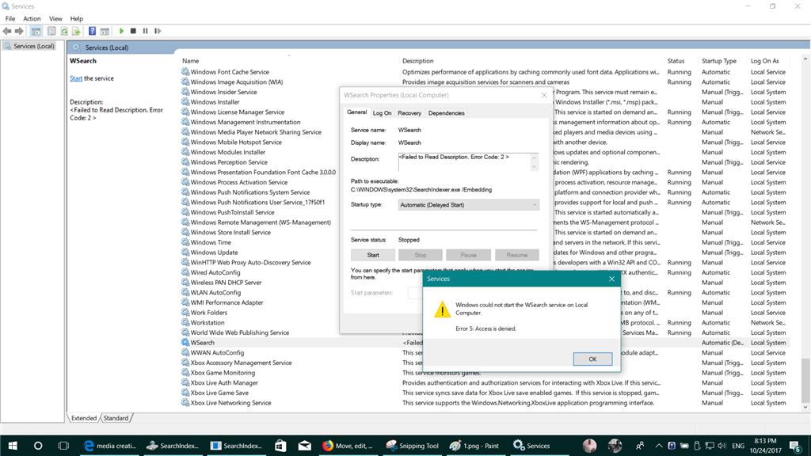This screenshot has width=811, height=456.
Task: Click the Pause Service toolbar icon
Action: point(146,31)
